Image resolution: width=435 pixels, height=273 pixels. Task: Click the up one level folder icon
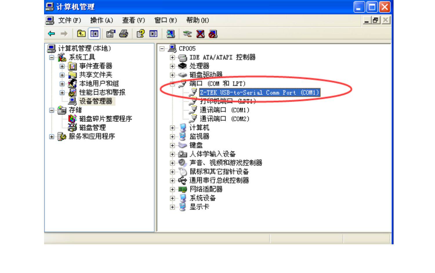pyautogui.click(x=81, y=34)
